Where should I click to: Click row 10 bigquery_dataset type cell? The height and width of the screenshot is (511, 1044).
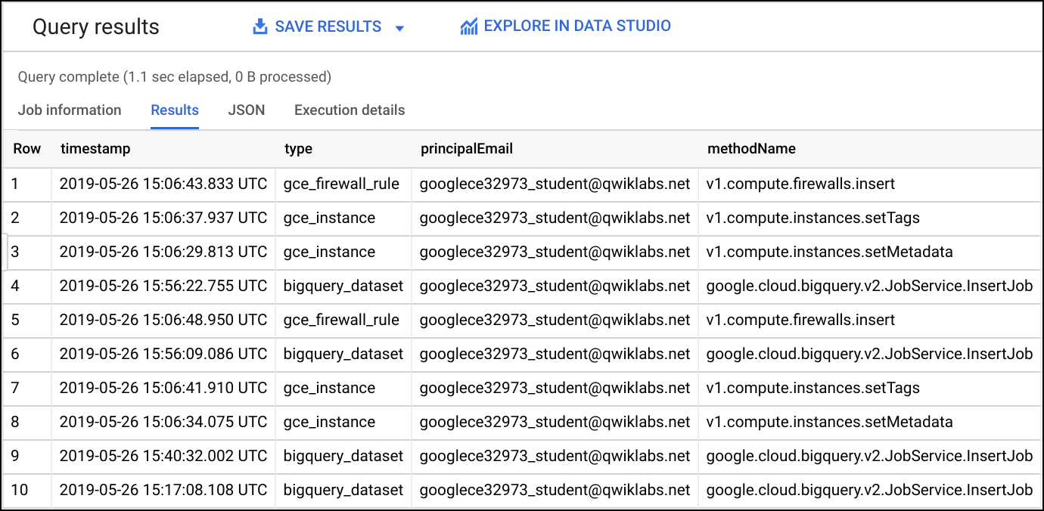pos(343,490)
